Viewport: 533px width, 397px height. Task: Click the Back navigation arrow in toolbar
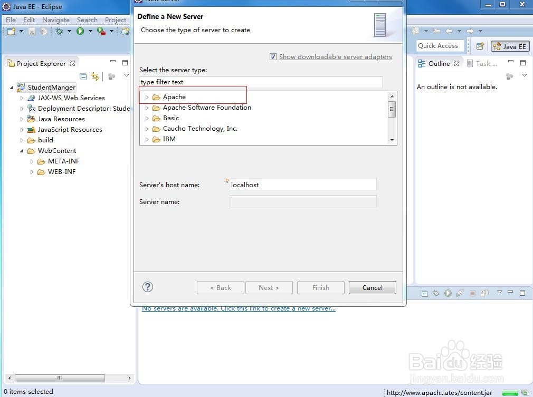pos(449,31)
